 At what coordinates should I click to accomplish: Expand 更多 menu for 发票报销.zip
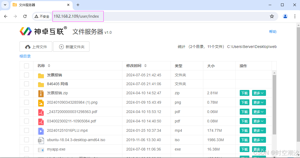[259, 93]
